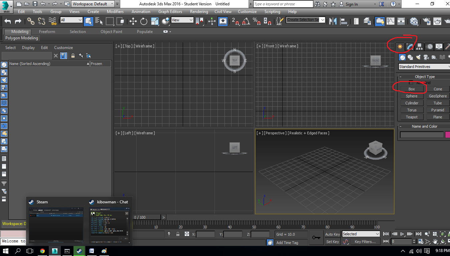Click the padlock icon in Scene Explorer toolbar
Screen dimensions: 450x256
point(73,56)
